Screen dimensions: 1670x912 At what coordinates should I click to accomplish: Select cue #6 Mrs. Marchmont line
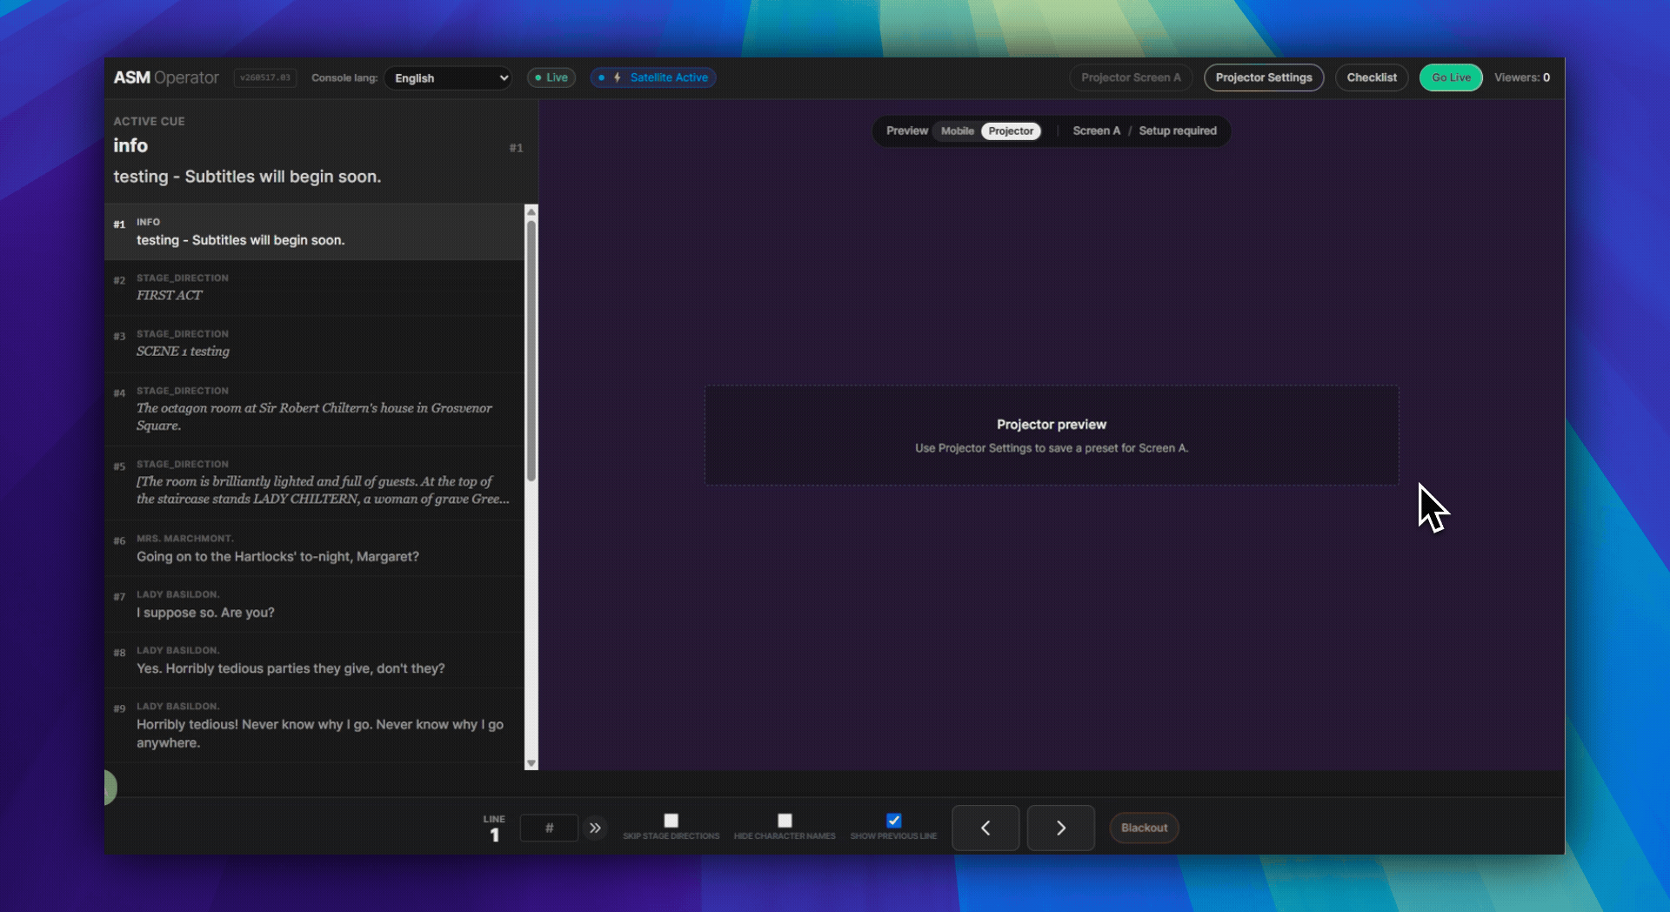coord(314,548)
